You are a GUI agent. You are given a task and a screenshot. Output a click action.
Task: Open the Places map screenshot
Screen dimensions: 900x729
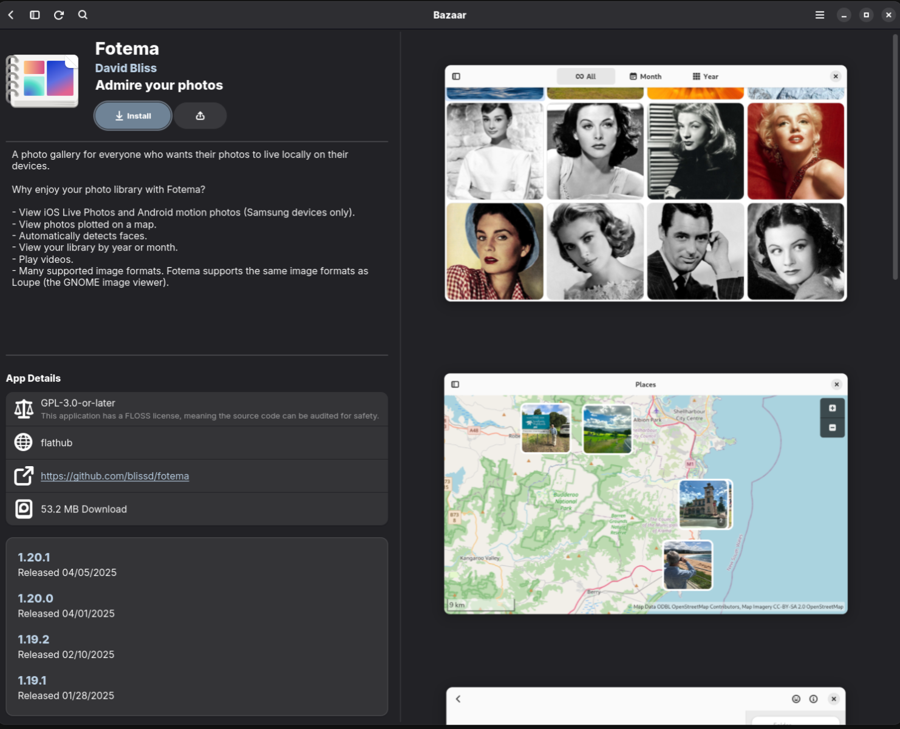point(646,493)
